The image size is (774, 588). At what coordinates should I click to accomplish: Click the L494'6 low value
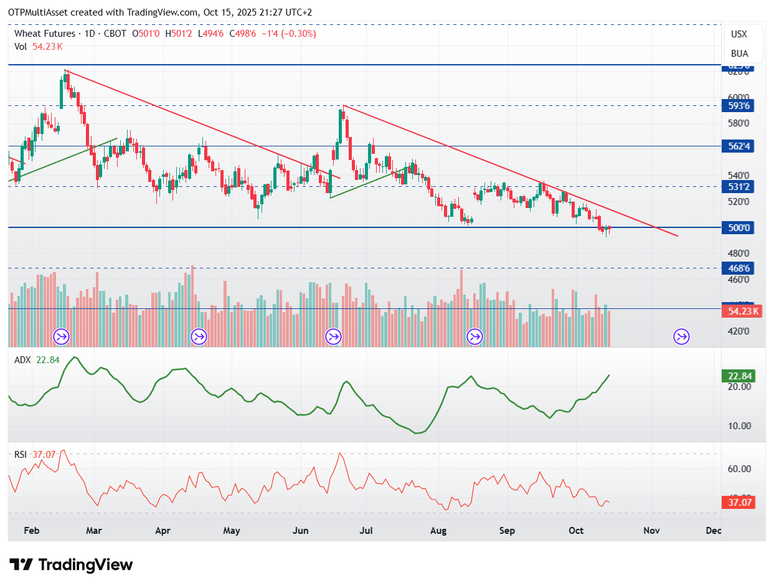tap(212, 34)
